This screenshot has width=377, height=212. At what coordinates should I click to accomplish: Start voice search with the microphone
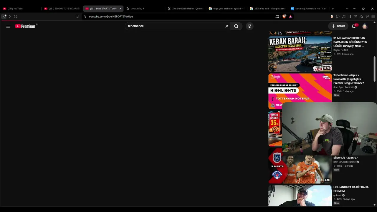click(249, 26)
